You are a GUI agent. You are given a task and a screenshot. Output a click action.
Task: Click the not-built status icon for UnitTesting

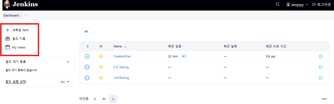pyautogui.click(x=87, y=78)
